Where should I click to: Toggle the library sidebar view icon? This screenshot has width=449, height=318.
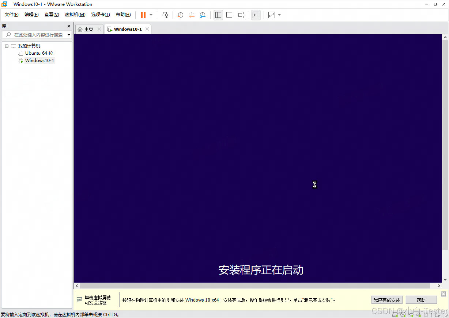point(218,15)
